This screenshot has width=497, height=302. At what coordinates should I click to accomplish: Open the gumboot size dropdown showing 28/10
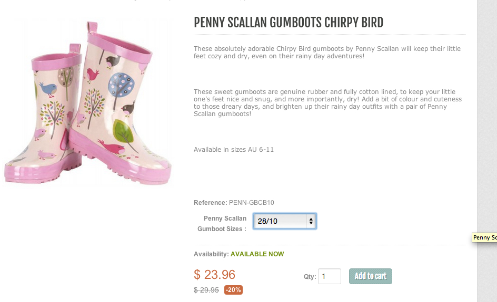tap(280, 221)
